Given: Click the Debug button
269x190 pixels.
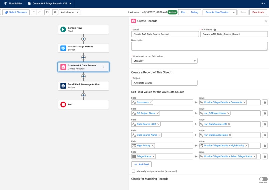Looking at the screenshot, I should tap(194, 12).
